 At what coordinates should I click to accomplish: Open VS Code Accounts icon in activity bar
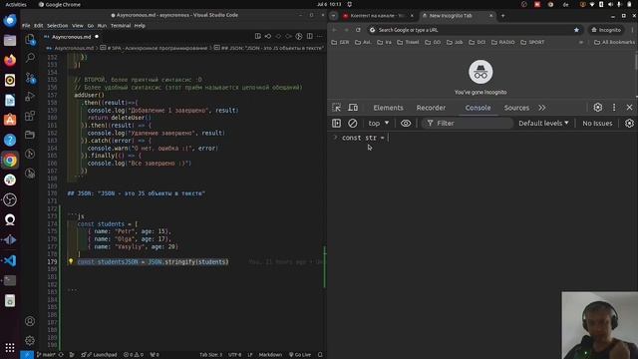click(30, 321)
